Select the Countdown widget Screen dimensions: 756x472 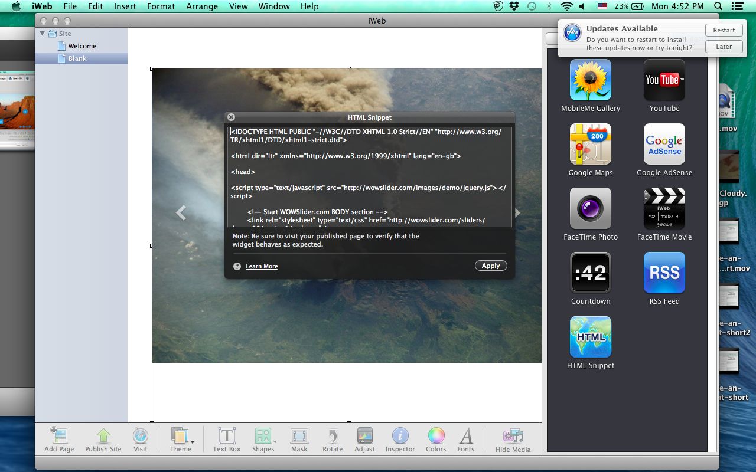pos(591,273)
